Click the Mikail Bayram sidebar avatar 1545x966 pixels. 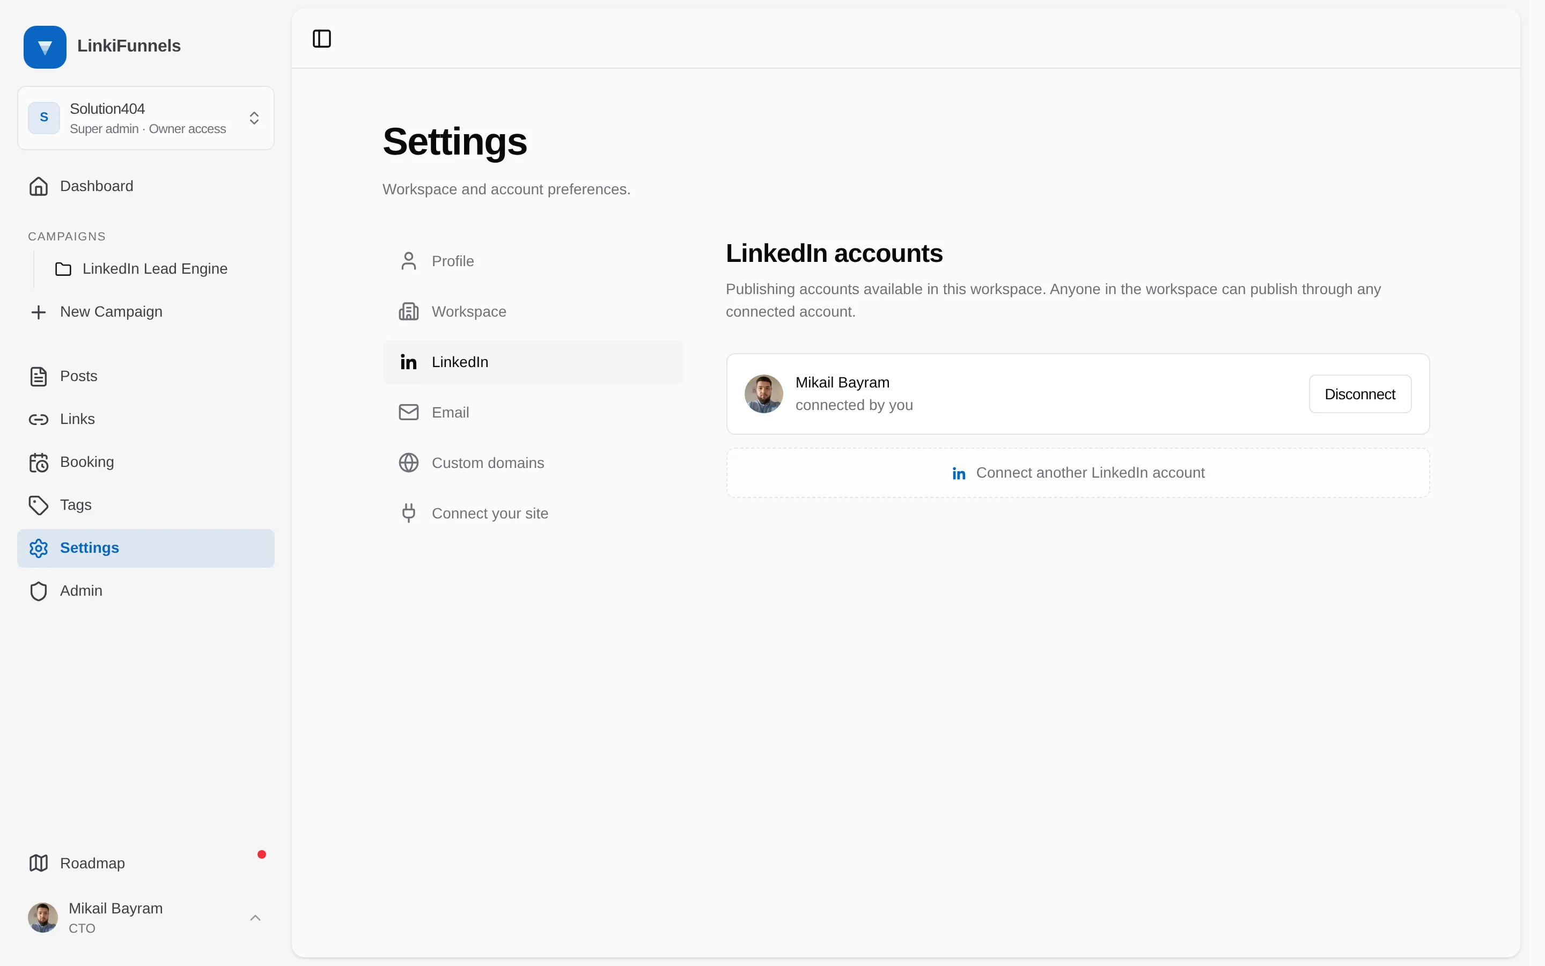pyautogui.click(x=43, y=918)
